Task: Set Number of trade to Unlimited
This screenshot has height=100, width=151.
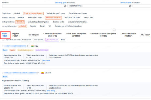Action: 20,18
